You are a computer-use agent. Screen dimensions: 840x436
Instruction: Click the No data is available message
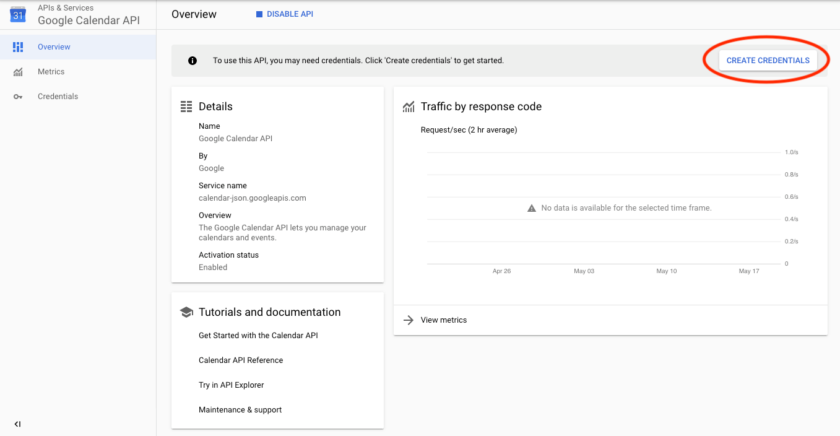click(626, 208)
